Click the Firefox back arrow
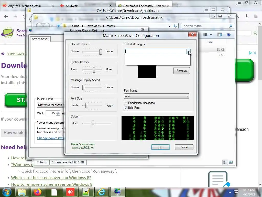262x197 pixels. (x=6, y=17)
